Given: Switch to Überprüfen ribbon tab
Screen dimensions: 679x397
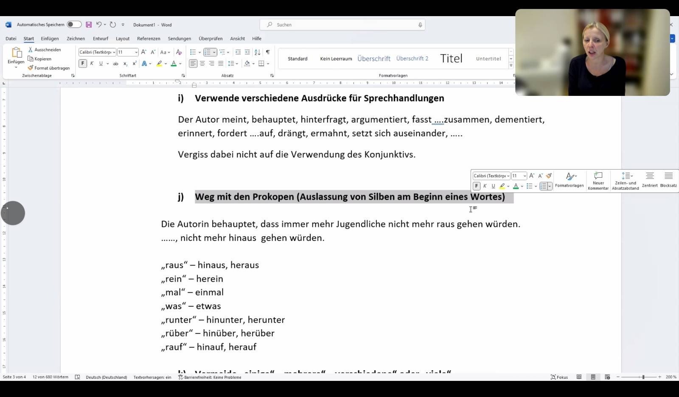Looking at the screenshot, I should pos(210,39).
